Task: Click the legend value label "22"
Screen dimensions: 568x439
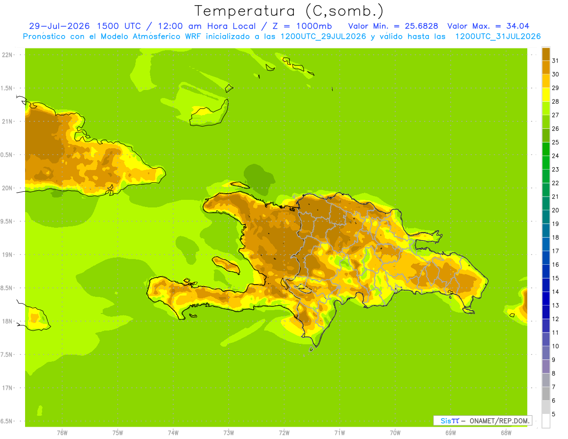Action: click(556, 183)
